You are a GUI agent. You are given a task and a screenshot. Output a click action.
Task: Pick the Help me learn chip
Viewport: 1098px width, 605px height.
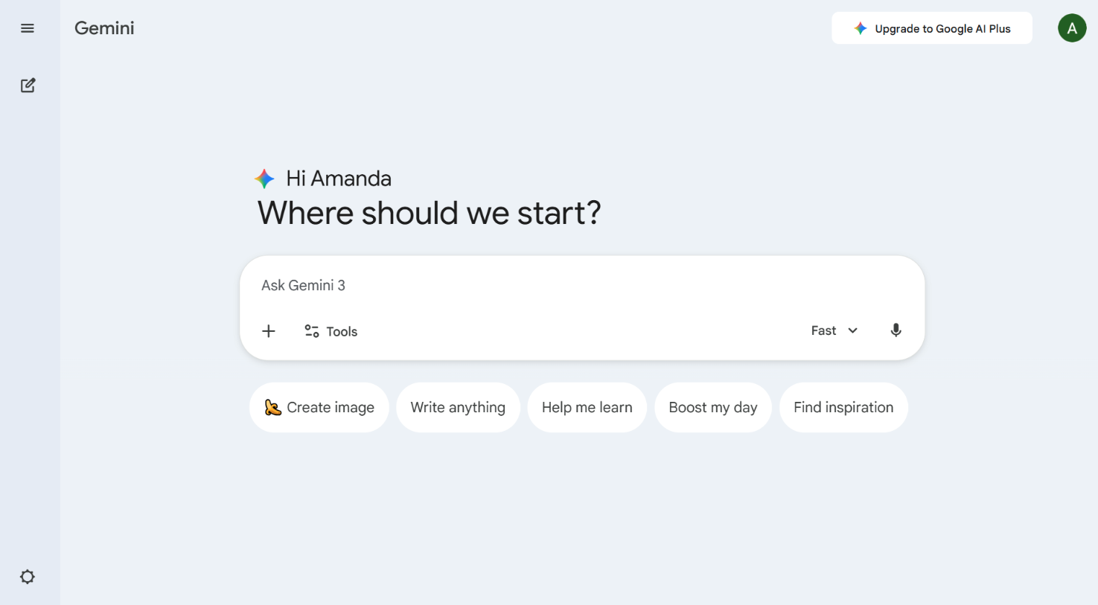coord(587,407)
